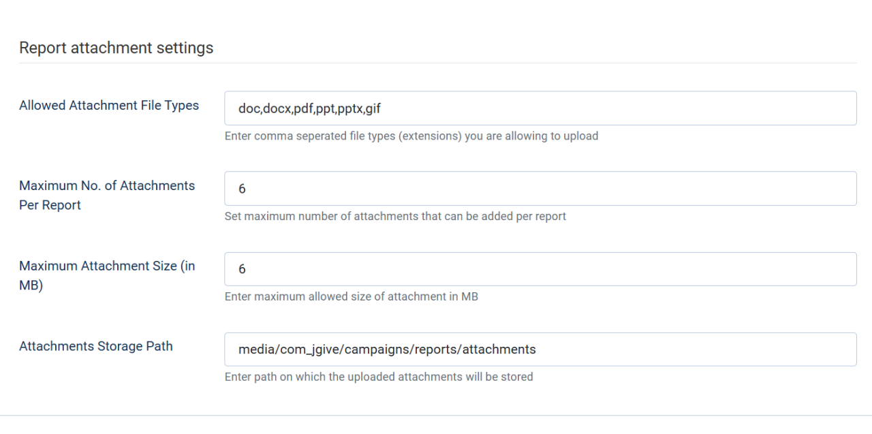Click the value 6 for attachments per report
872x434 pixels.
(x=242, y=189)
